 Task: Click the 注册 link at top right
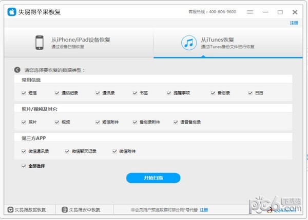click(x=294, y=23)
